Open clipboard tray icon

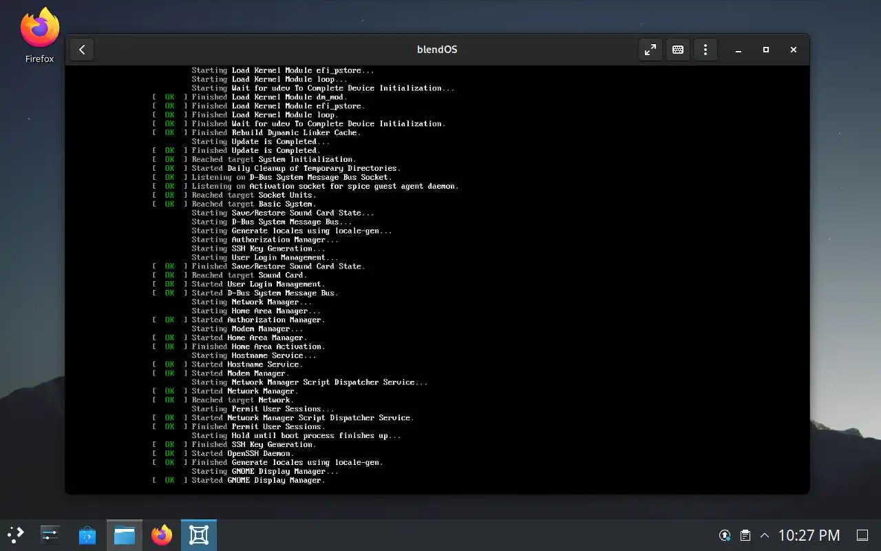click(745, 535)
